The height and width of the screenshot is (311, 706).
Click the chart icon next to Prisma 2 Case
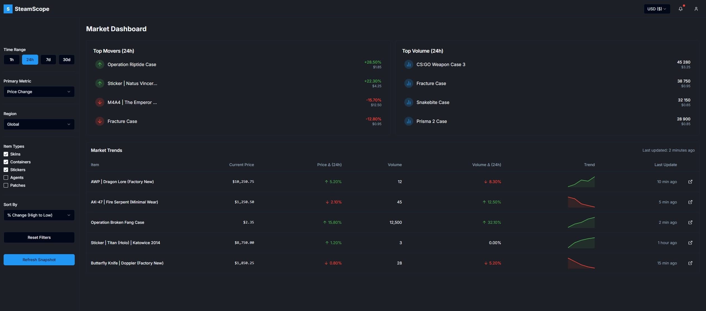pos(409,121)
